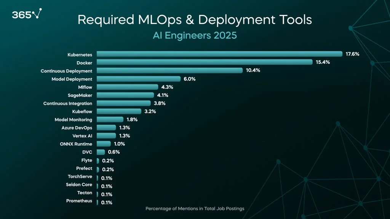390x219 pixels.
Task: Click the DVC bar
Action: coord(101,152)
